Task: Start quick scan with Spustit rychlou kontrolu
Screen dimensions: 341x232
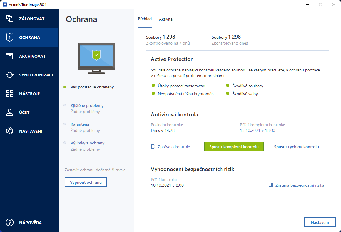Action: coord(296,147)
